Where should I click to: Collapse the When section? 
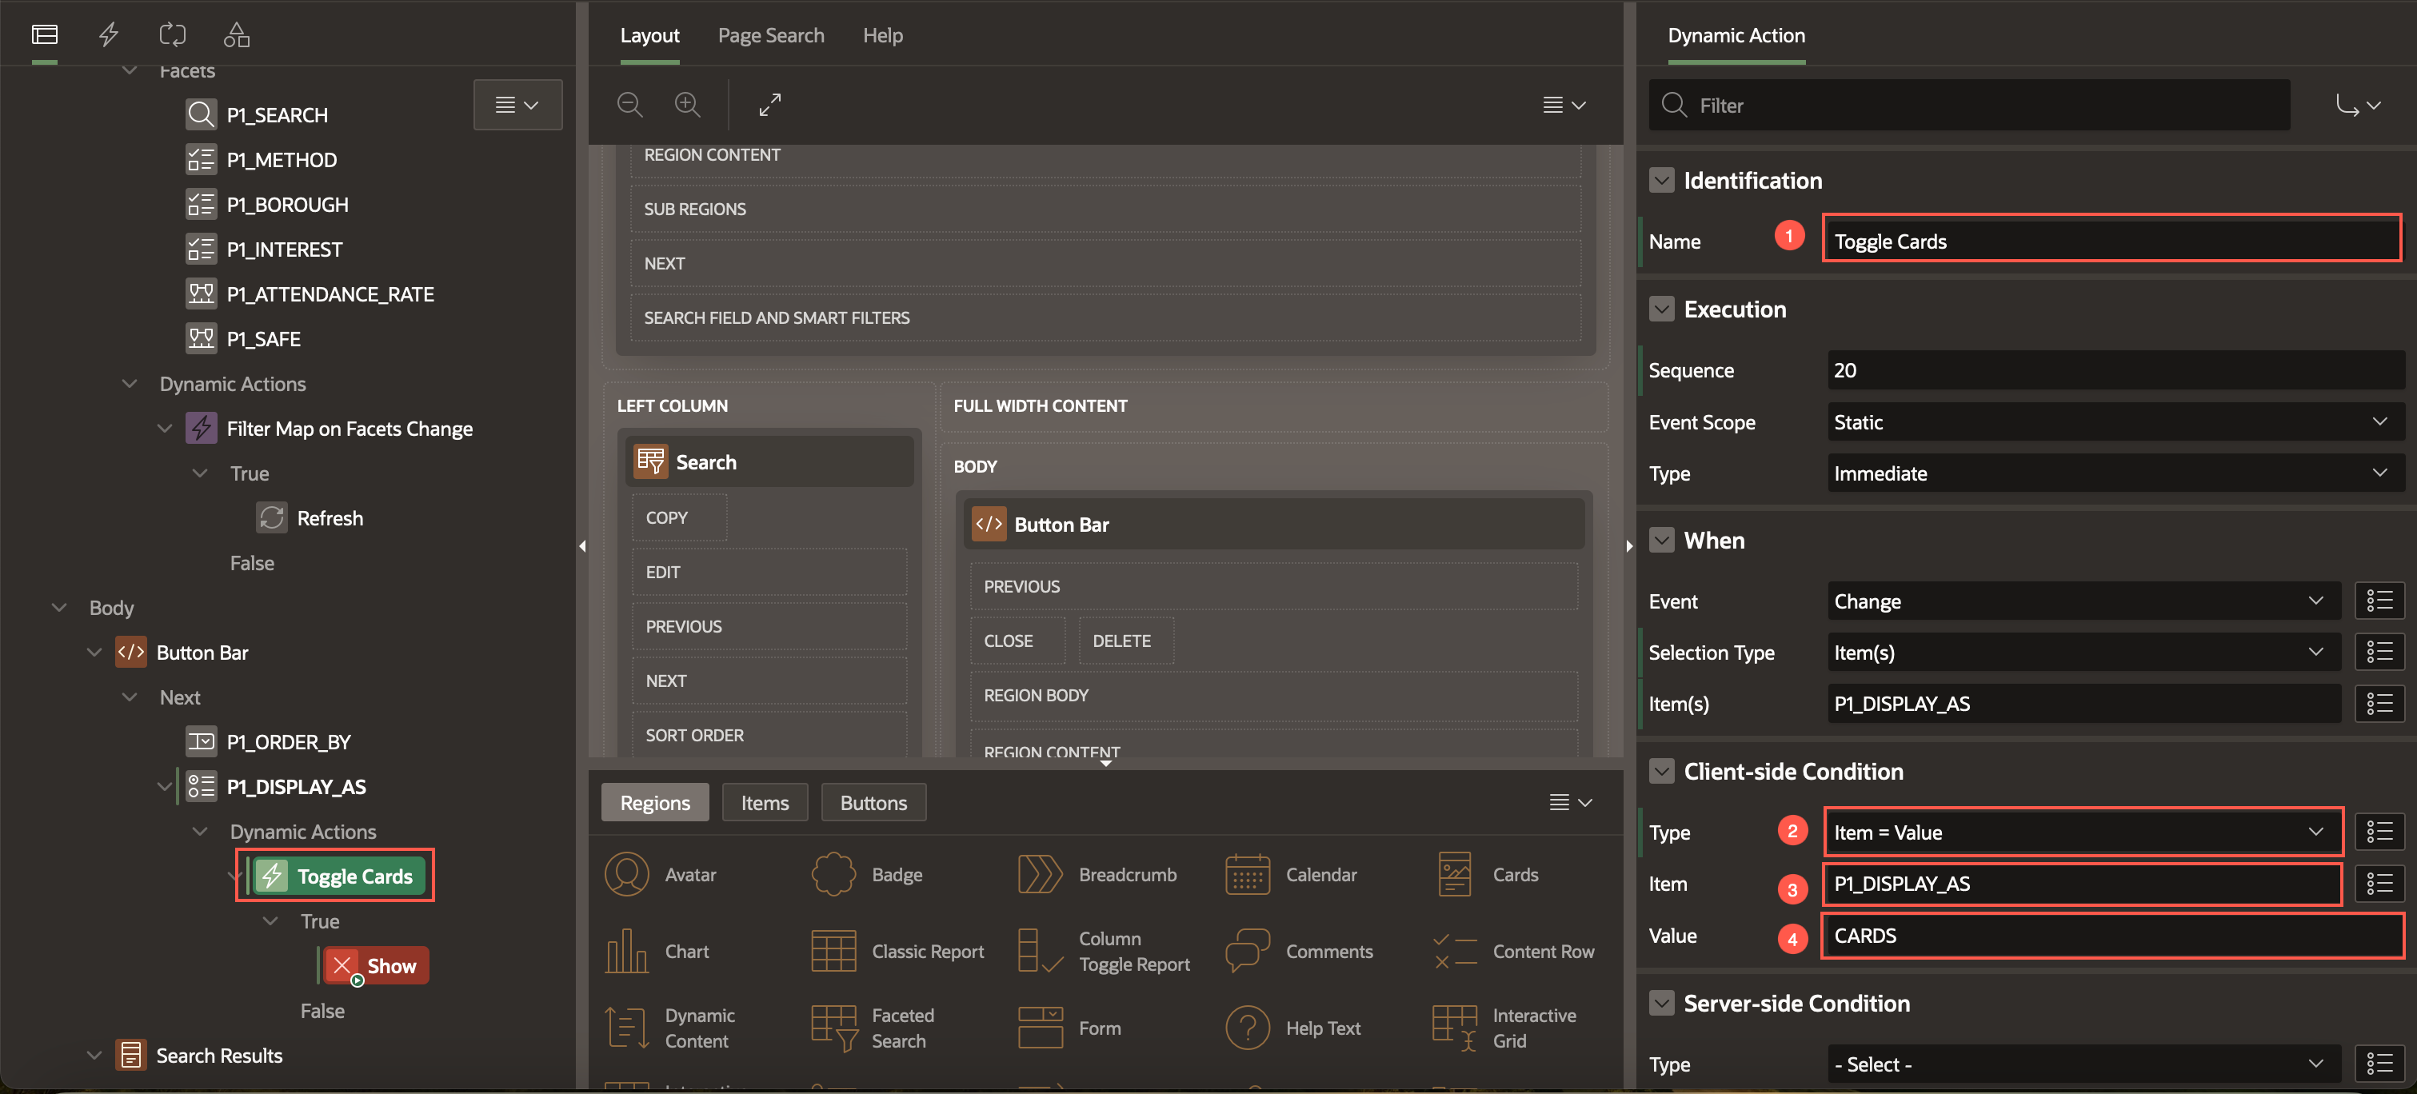click(1662, 541)
